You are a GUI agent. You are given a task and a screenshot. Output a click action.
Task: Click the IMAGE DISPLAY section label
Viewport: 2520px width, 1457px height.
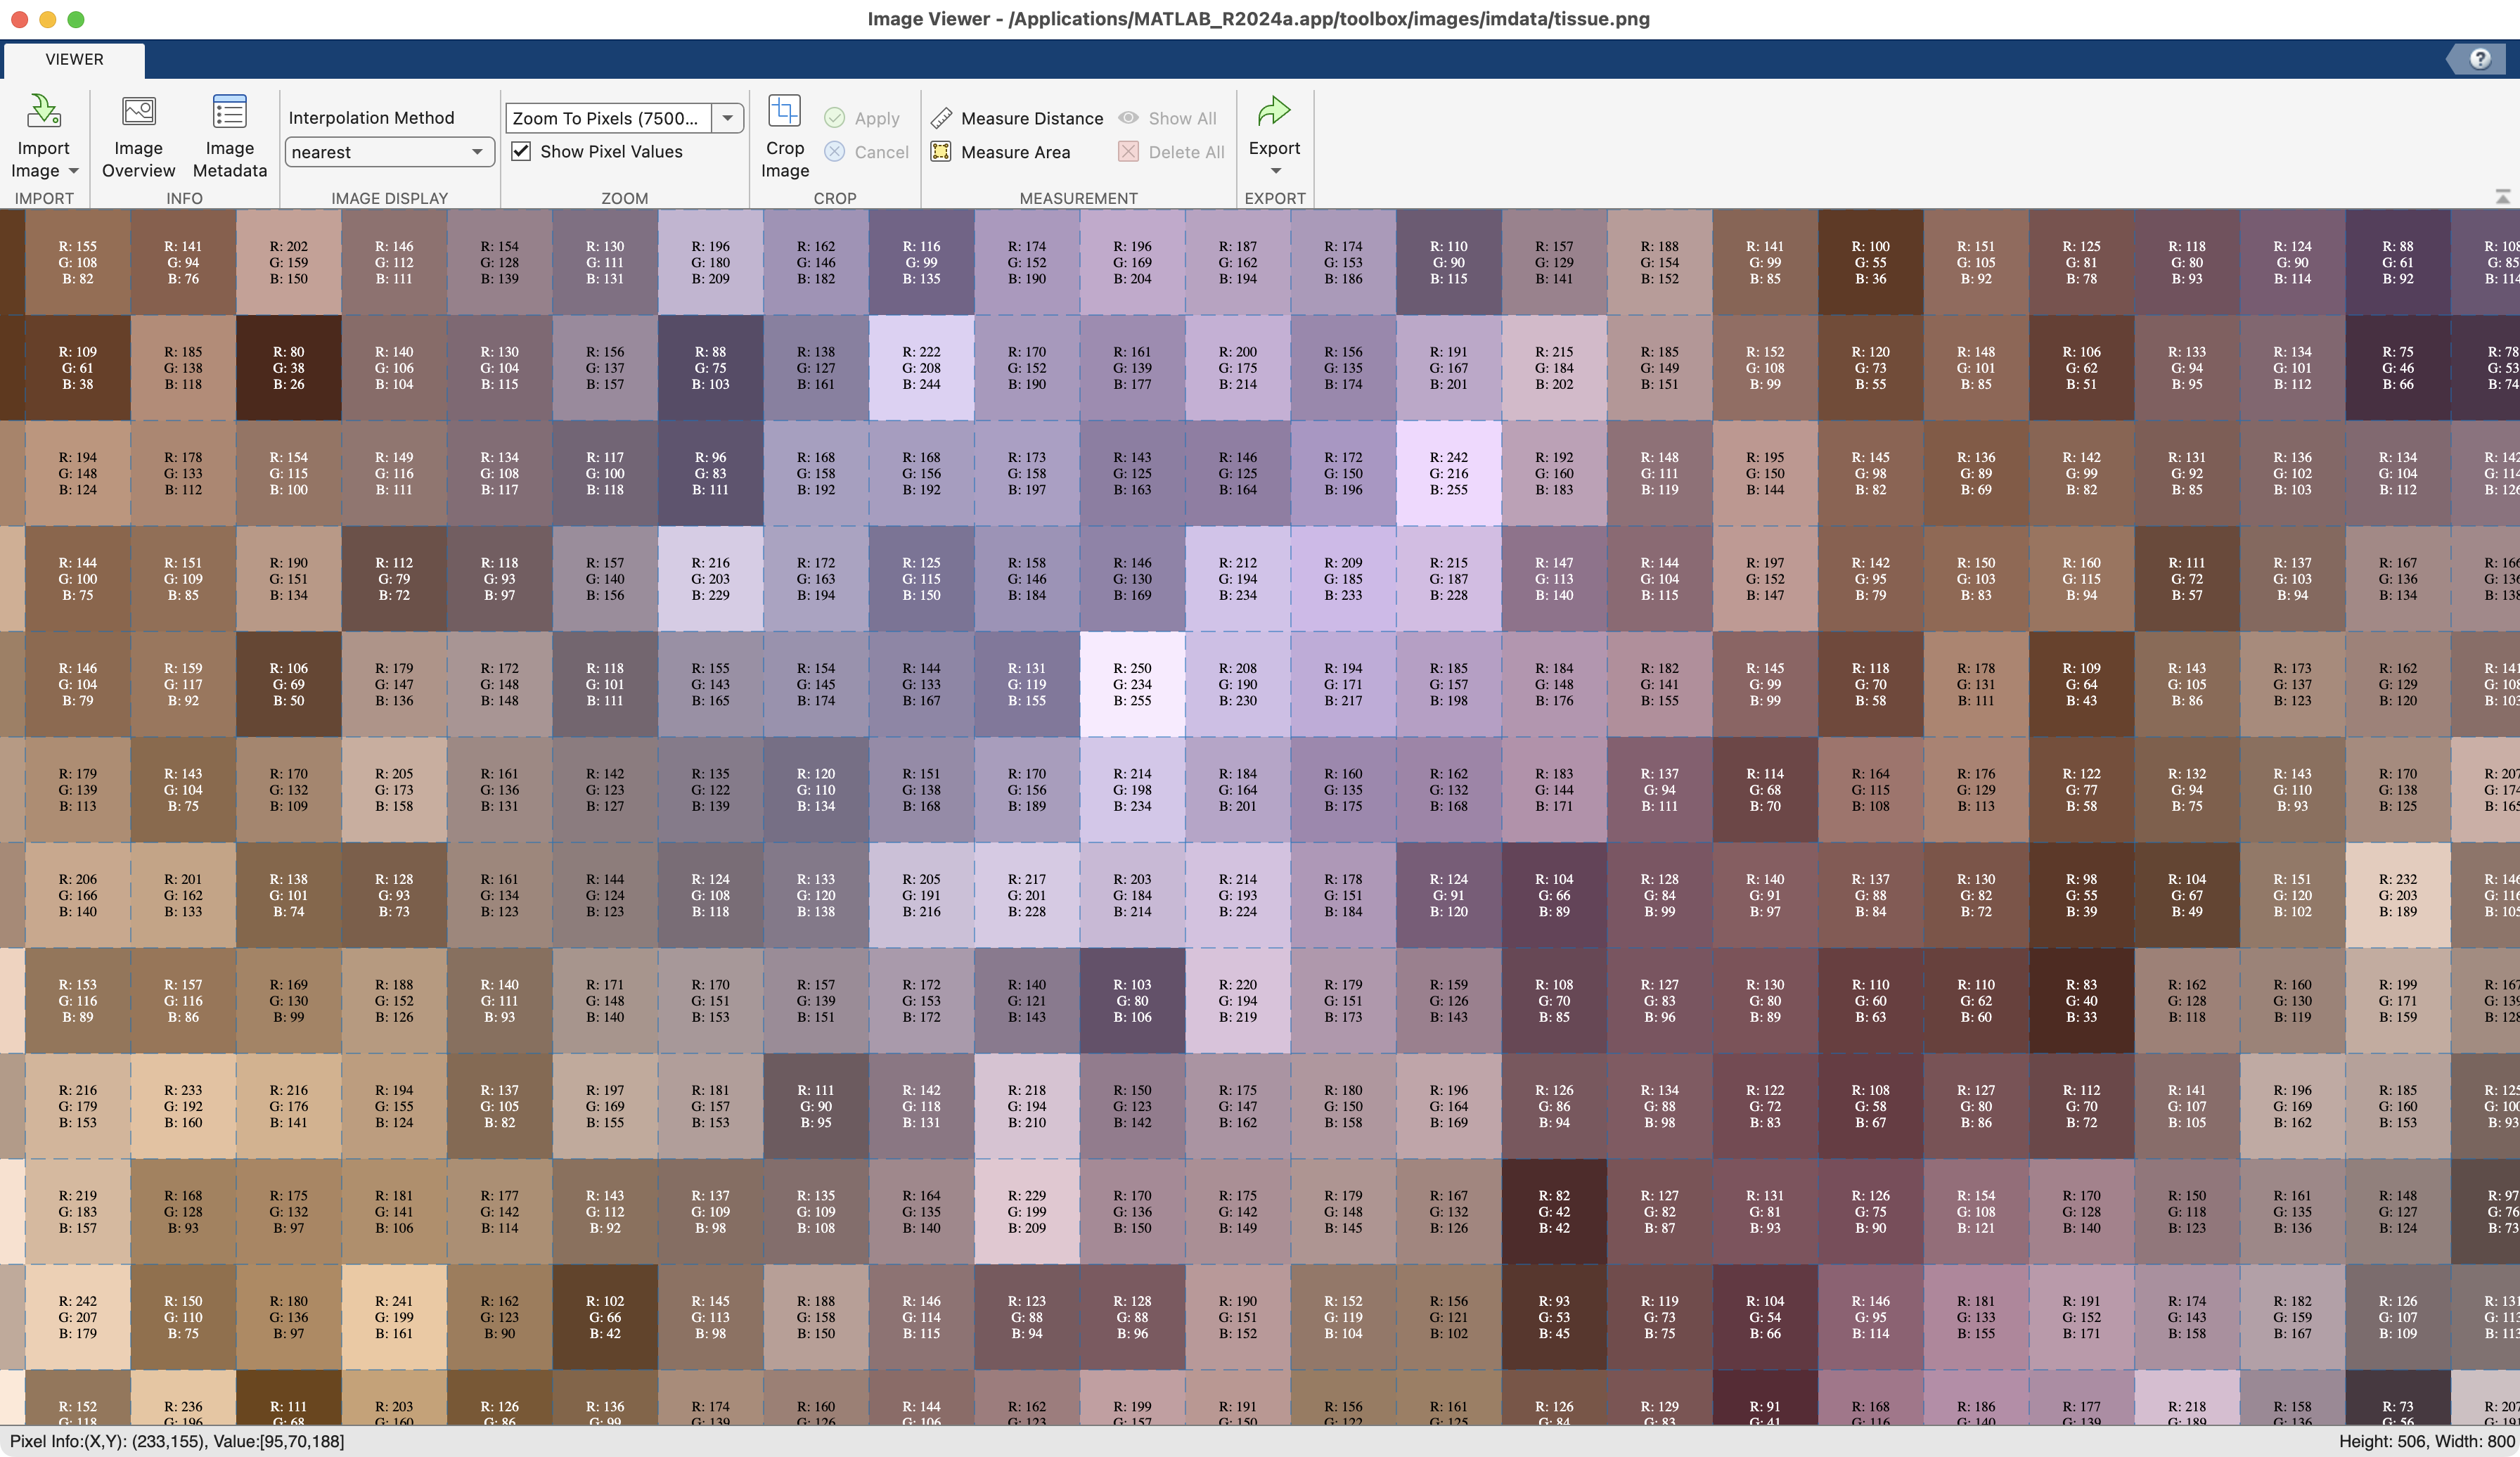click(389, 198)
